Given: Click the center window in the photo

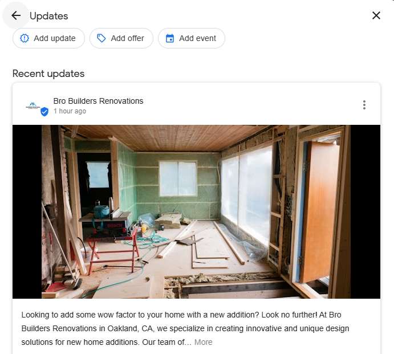Looking at the screenshot, I should (x=178, y=178).
